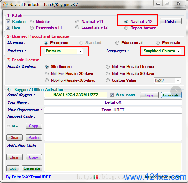Click the Italian flag icon at bottom
The height and width of the screenshot is (183, 188).
click(96, 177)
